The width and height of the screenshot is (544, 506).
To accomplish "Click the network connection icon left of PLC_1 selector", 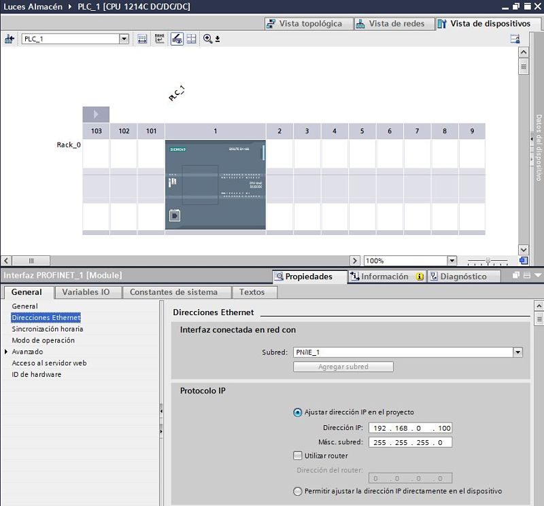I will coord(10,39).
